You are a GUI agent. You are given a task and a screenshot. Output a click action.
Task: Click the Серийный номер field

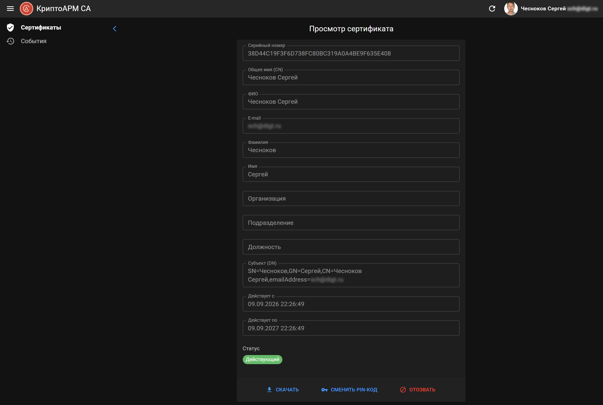point(351,53)
